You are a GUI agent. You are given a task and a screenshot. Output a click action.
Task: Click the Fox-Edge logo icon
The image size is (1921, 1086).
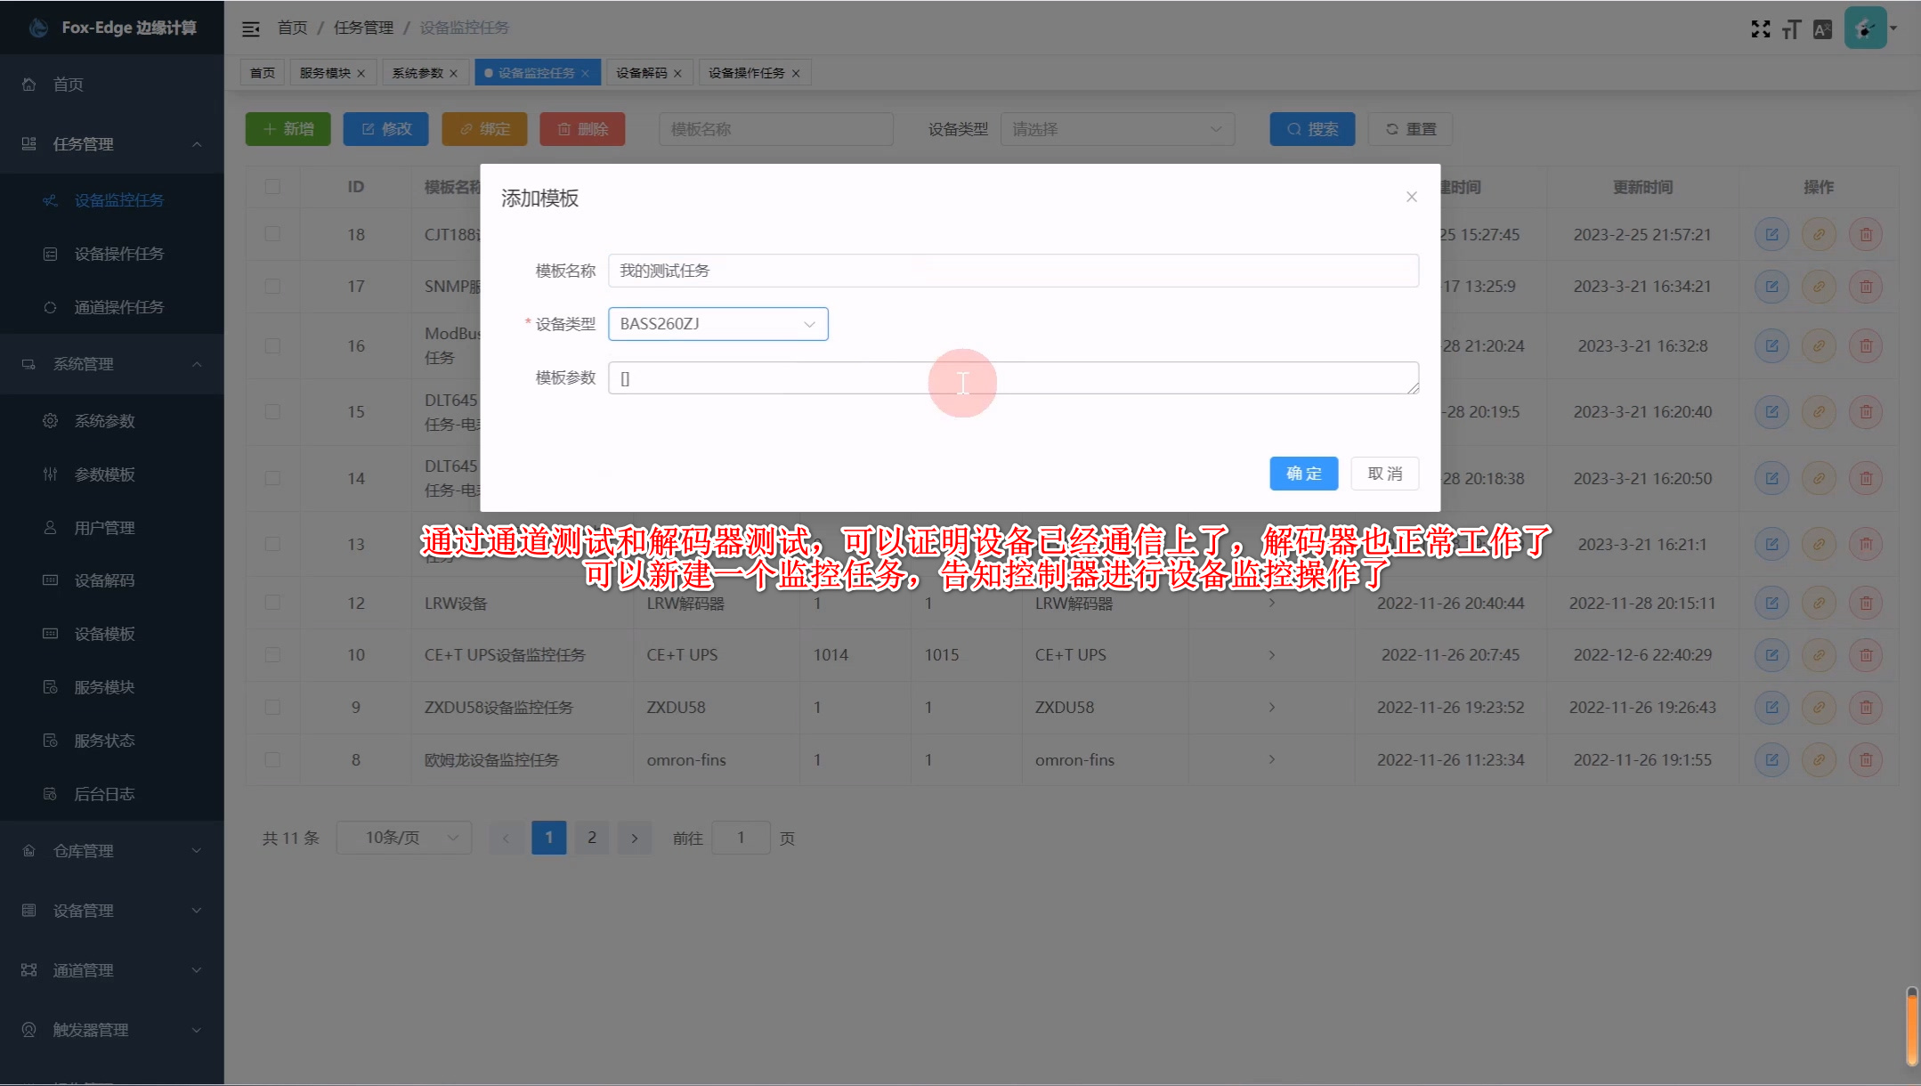coord(38,28)
